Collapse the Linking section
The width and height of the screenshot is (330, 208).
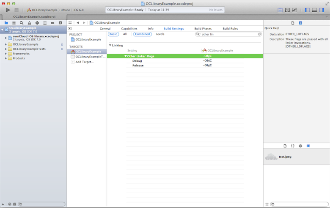tap(110, 45)
